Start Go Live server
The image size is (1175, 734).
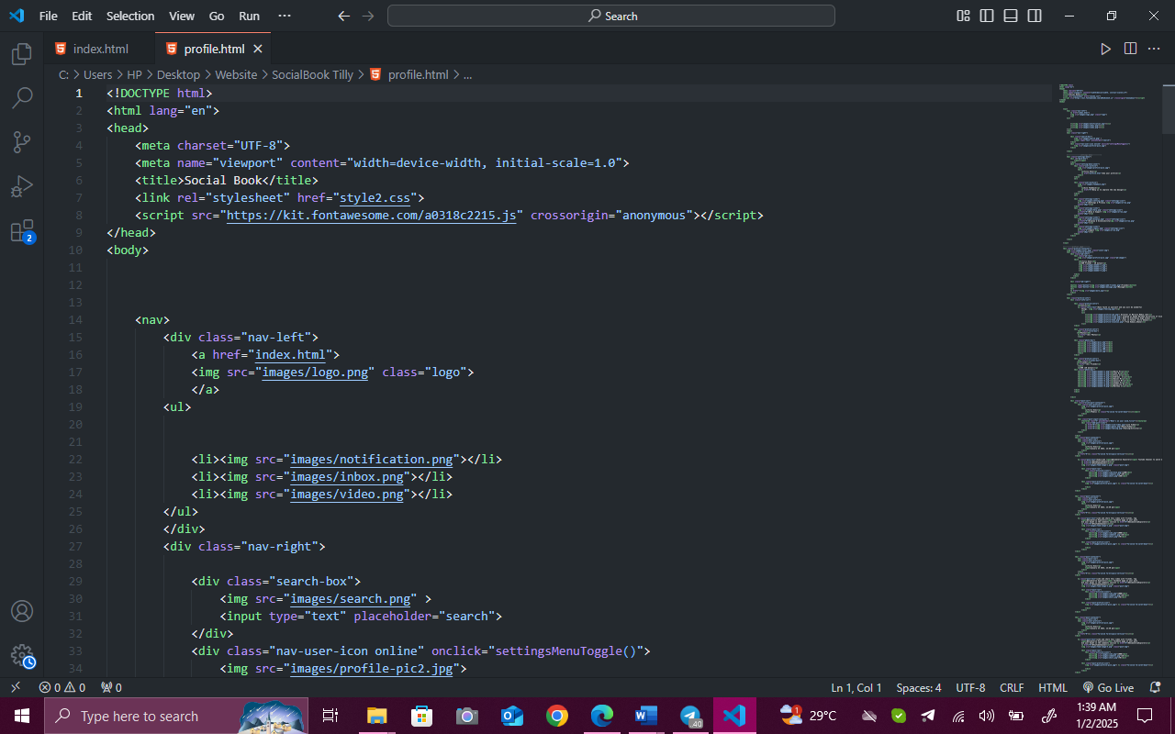pyautogui.click(x=1108, y=687)
